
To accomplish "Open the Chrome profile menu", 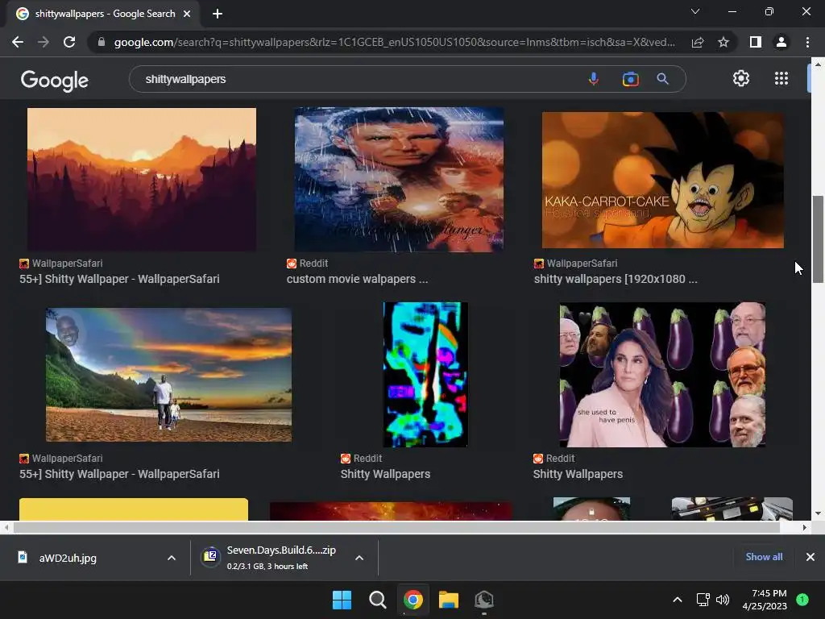I will [x=781, y=42].
